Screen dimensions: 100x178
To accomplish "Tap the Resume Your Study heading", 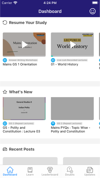I will point(28,23).
